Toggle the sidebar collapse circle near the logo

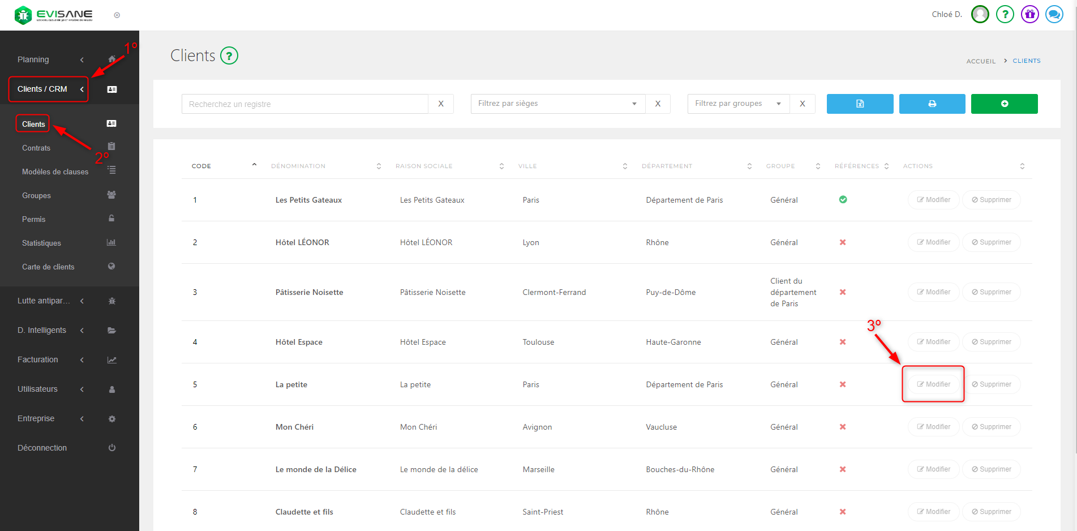pyautogui.click(x=117, y=15)
